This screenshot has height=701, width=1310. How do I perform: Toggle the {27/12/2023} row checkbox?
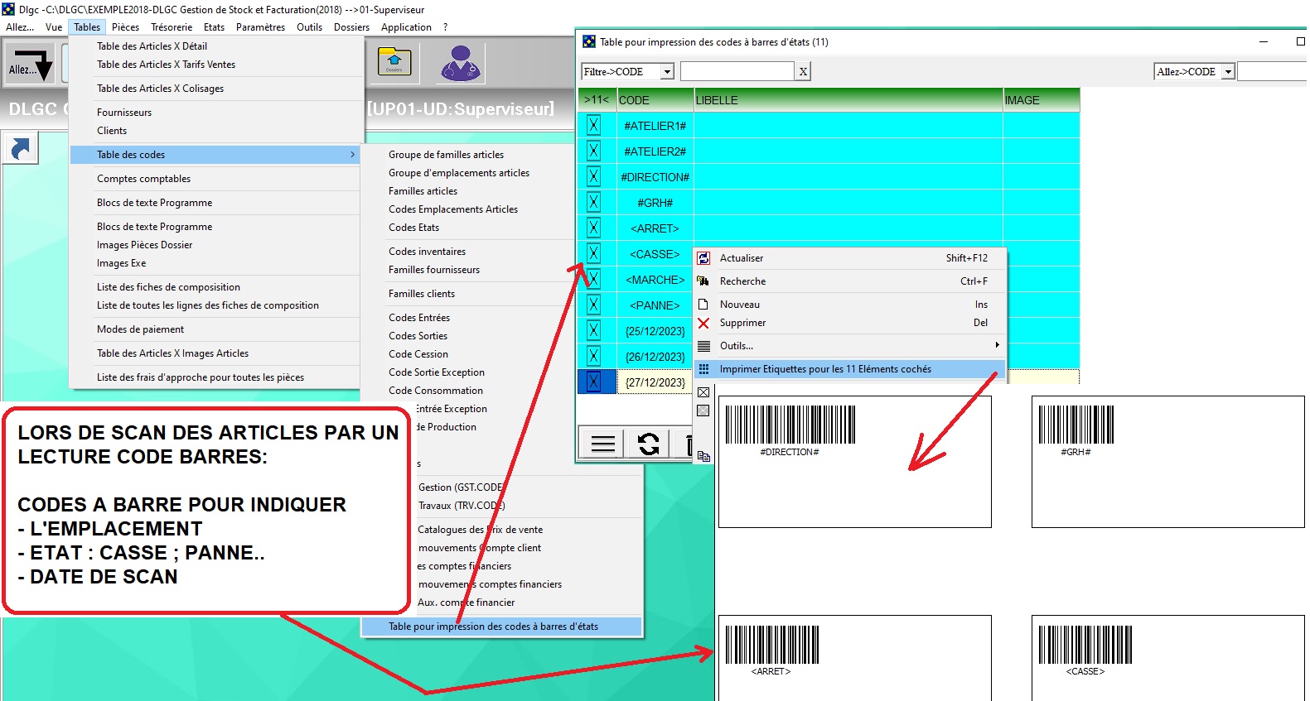(x=593, y=382)
